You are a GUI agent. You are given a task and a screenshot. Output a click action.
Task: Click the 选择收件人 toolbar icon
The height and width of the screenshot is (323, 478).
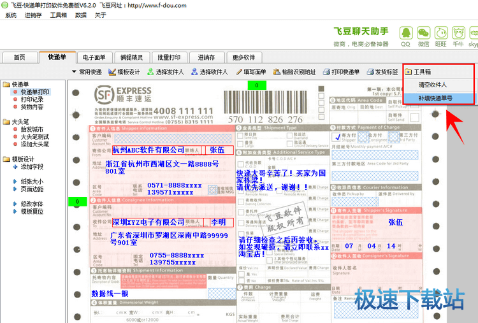click(x=194, y=72)
